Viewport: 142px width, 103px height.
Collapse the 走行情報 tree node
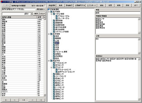pyautogui.click(x=49, y=12)
